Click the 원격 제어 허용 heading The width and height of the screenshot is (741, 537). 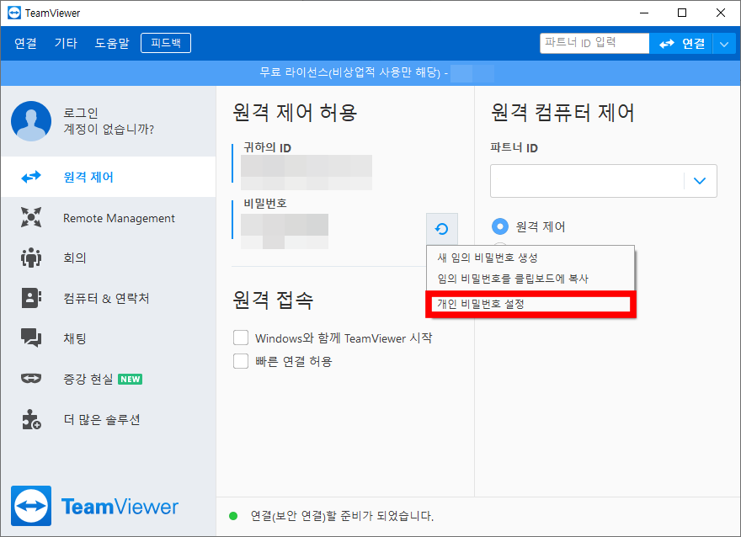295,113
